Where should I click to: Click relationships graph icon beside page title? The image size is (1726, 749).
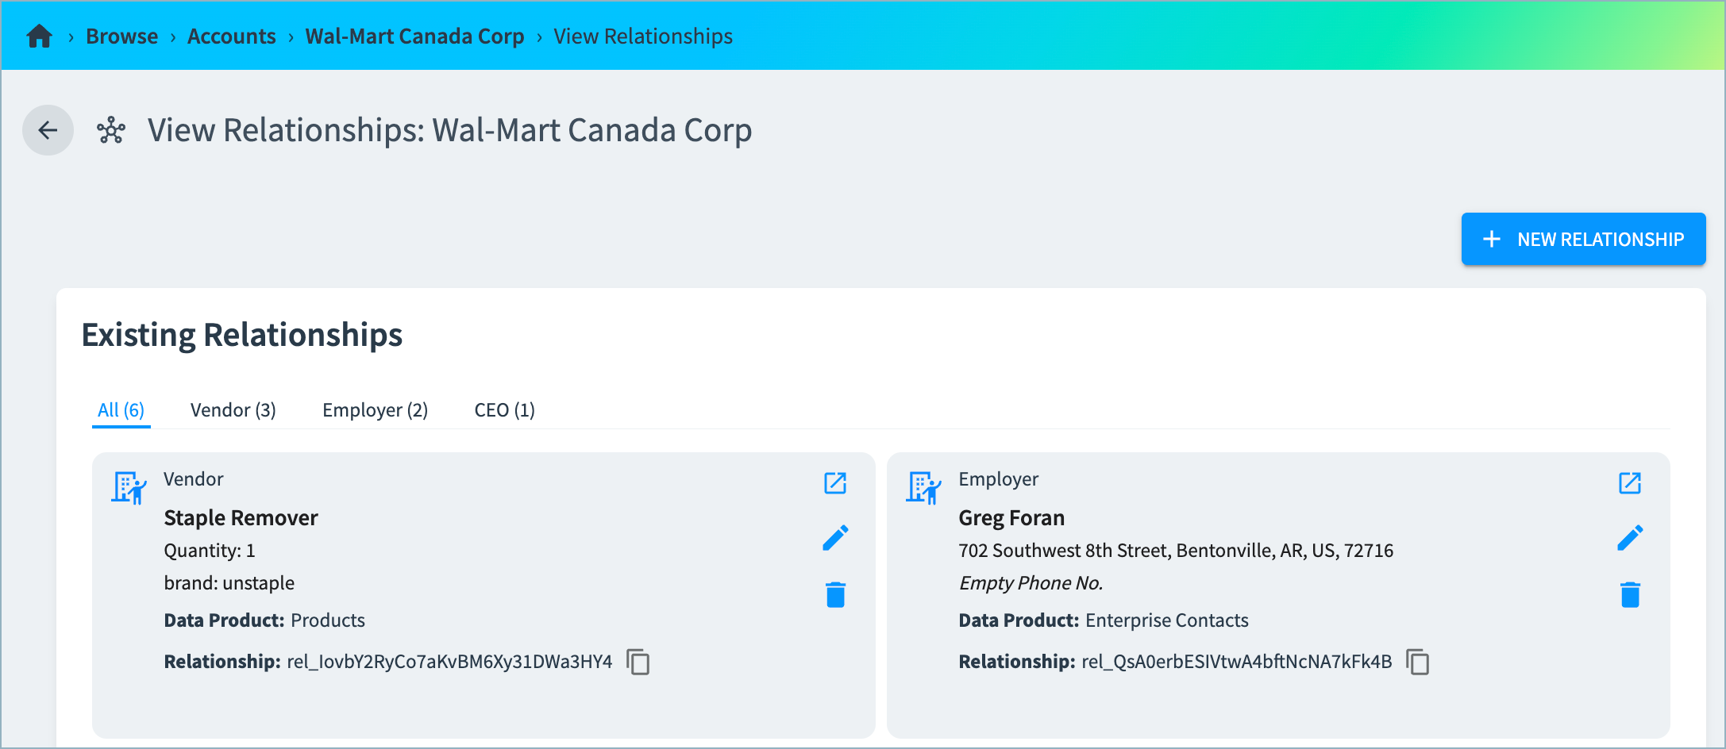pyautogui.click(x=111, y=130)
